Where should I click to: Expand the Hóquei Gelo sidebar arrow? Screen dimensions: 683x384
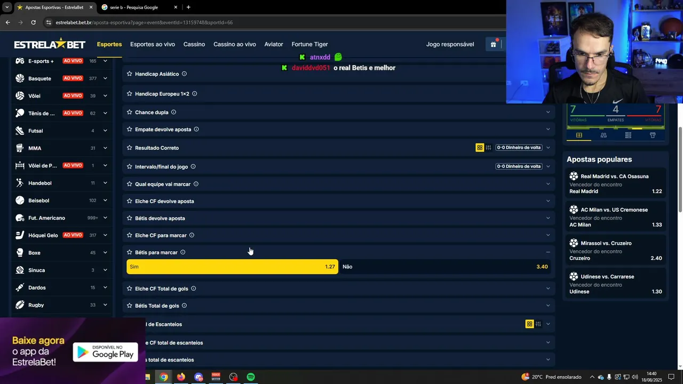coord(105,235)
